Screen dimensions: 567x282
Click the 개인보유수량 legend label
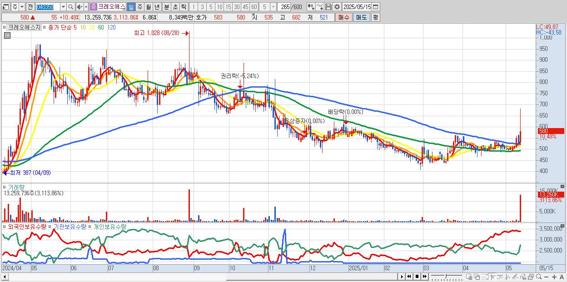pyautogui.click(x=109, y=226)
